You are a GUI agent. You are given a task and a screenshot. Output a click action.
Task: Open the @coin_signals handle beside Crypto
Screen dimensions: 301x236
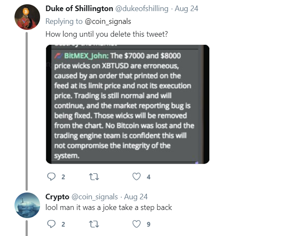click(x=94, y=197)
